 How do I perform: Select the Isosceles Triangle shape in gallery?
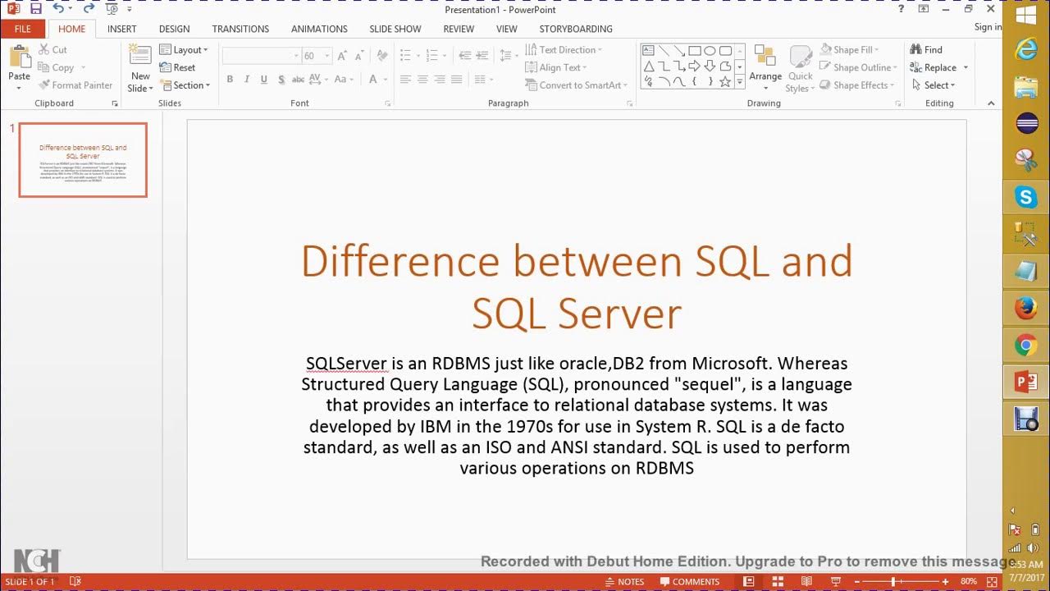point(648,66)
